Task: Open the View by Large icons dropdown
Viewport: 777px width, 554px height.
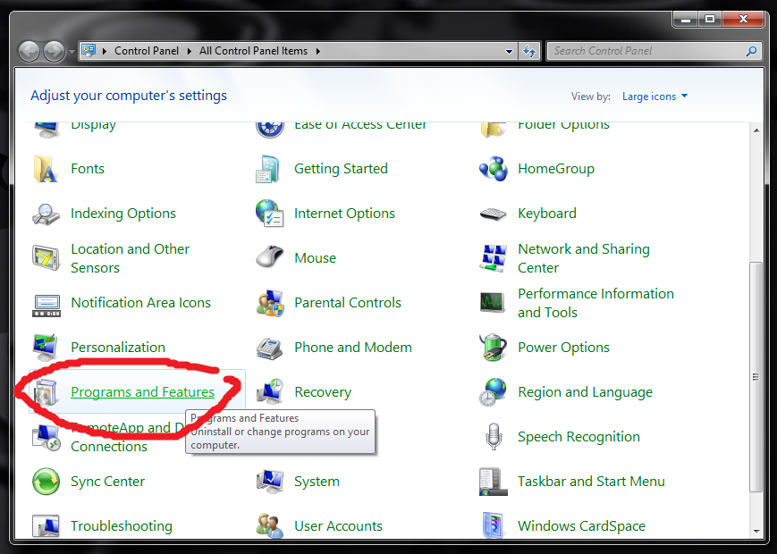Action: [x=655, y=97]
